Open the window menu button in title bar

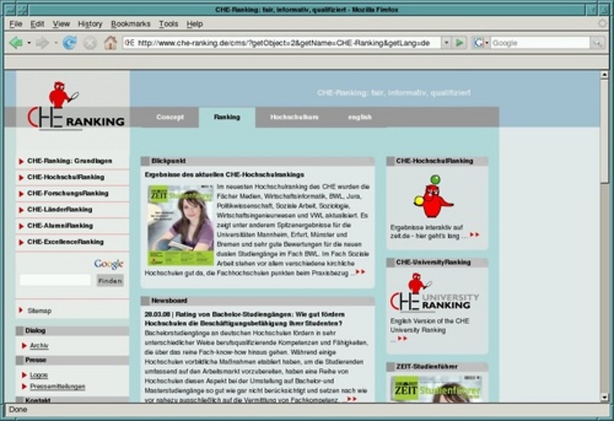[x=11, y=9]
